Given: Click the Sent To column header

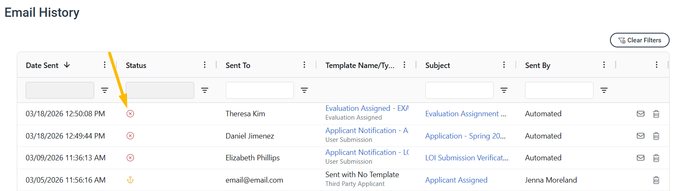Looking at the screenshot, I should (x=238, y=65).
